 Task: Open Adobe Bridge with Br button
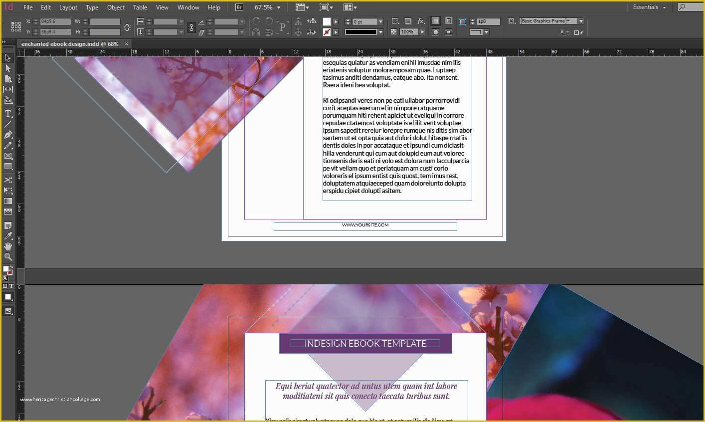[239, 7]
